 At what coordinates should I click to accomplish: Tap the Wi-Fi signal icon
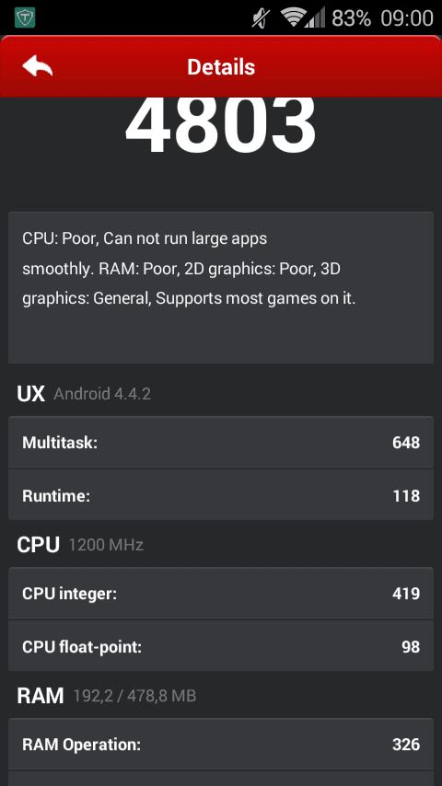coord(294,17)
